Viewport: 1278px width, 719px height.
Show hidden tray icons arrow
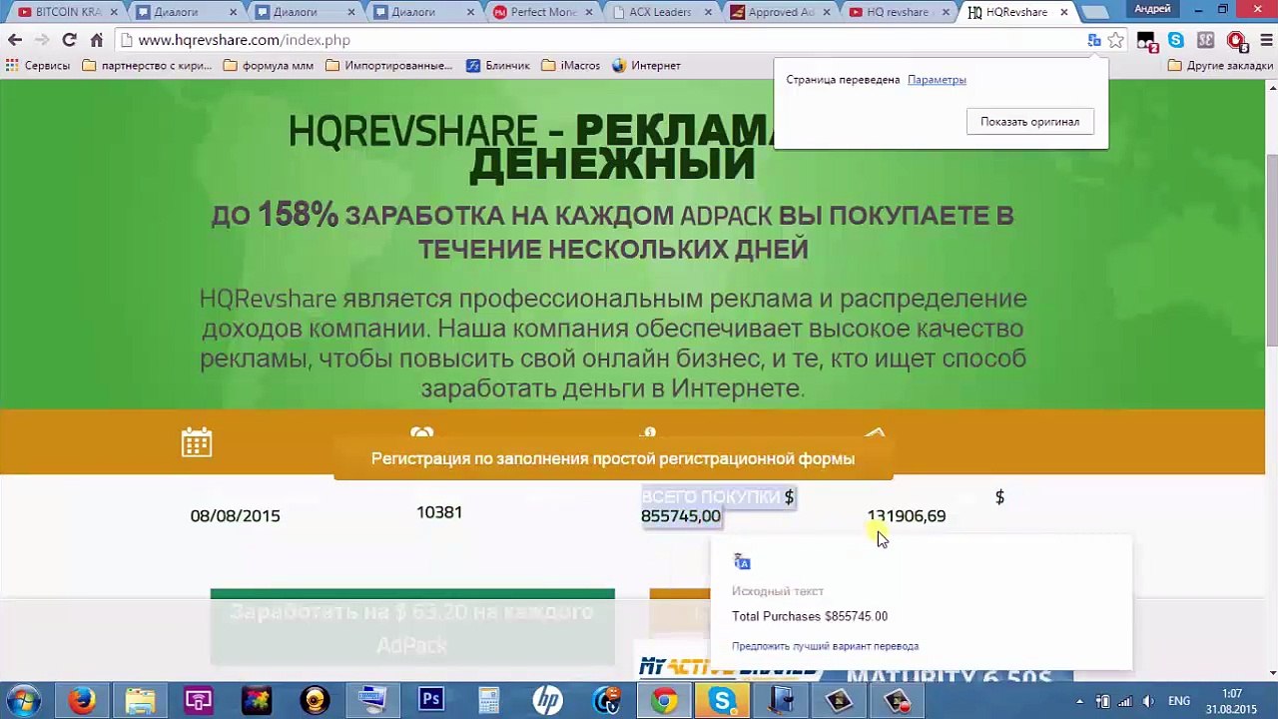click(x=1080, y=701)
